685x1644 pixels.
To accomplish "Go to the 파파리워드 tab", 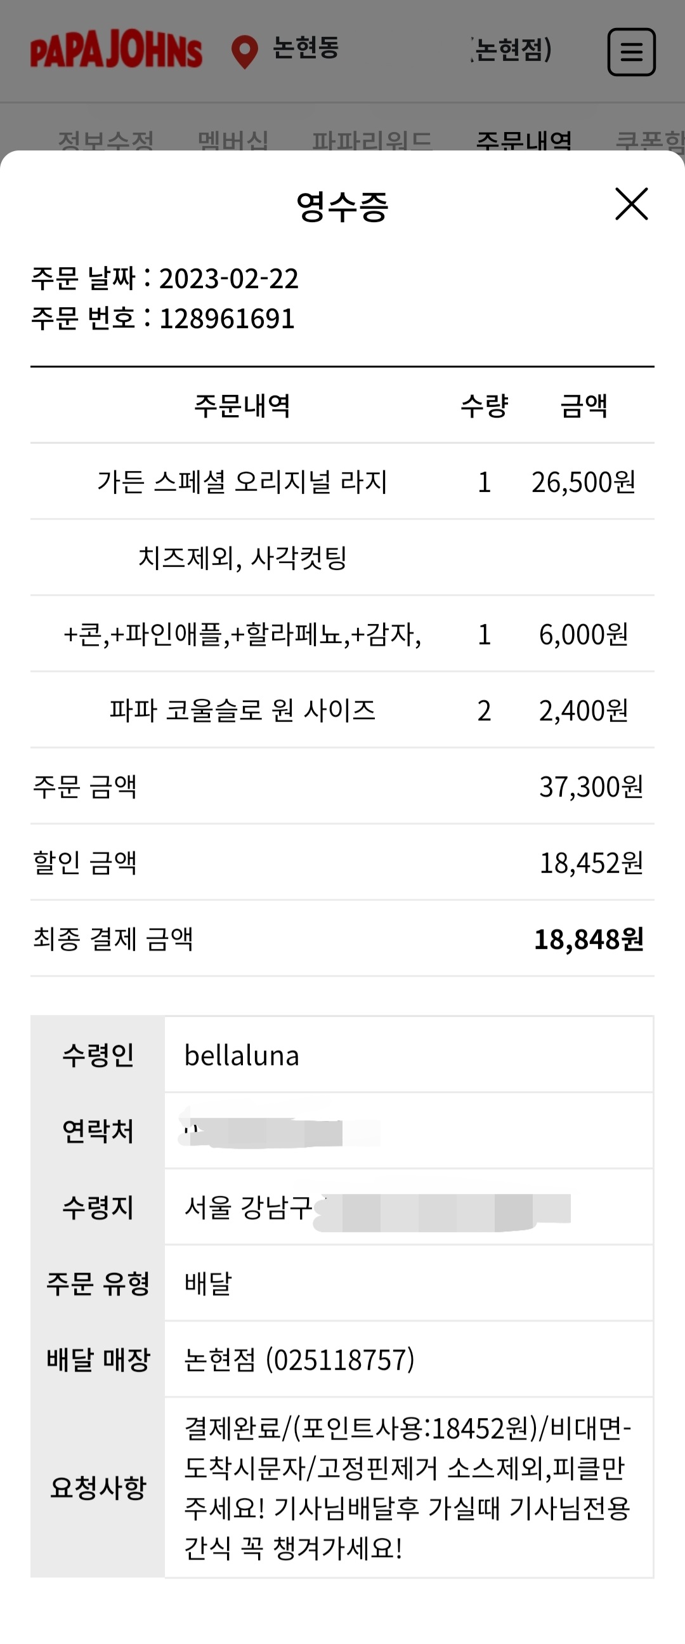I will 372,140.
